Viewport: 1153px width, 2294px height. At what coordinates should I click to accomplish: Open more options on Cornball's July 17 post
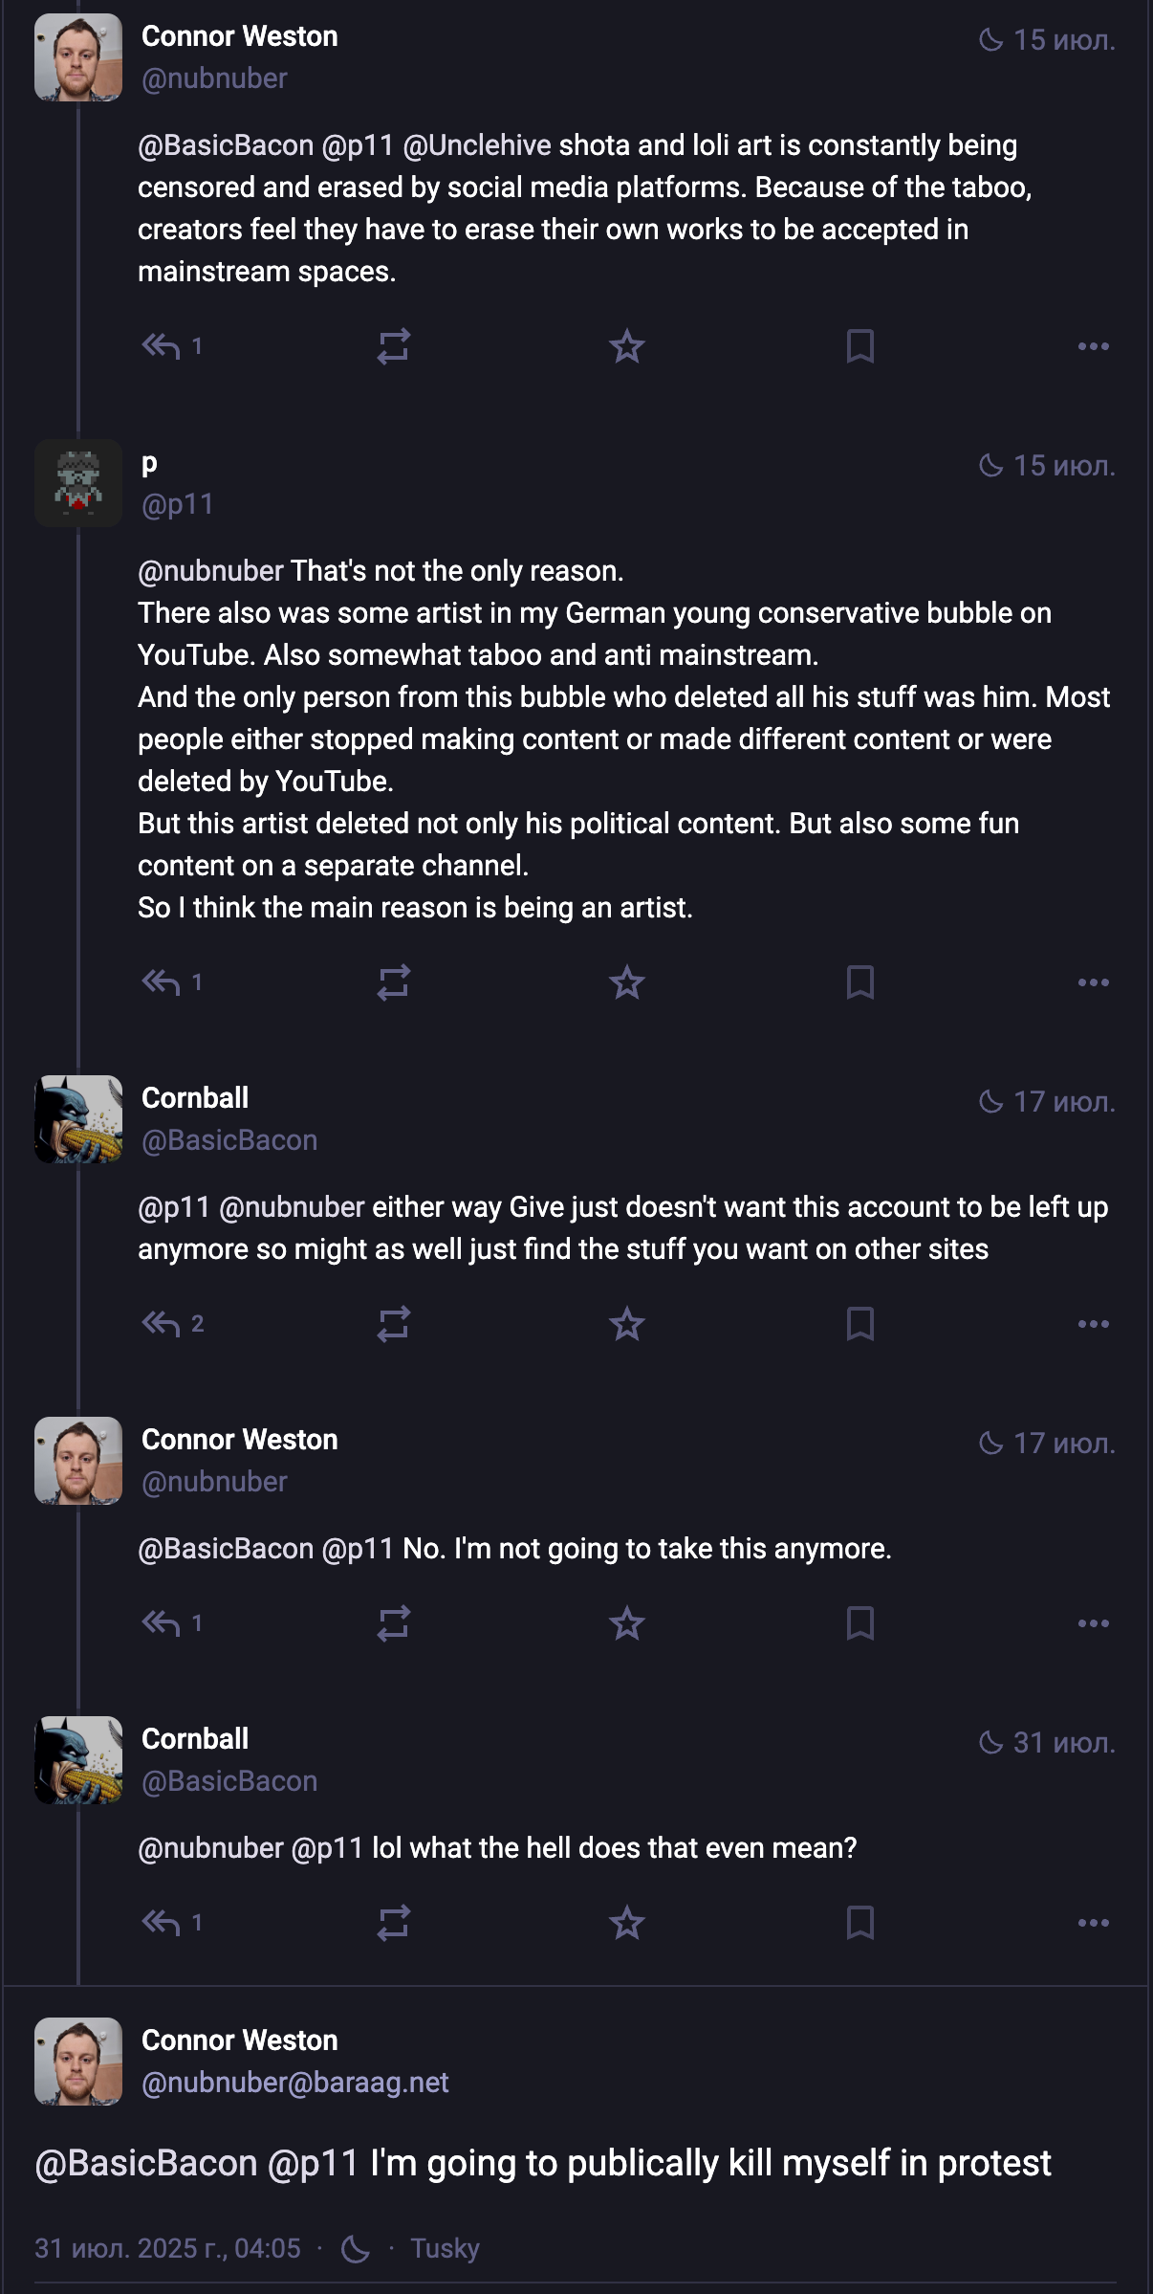point(1093,1324)
